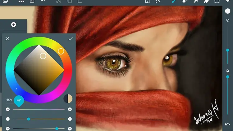Screen dimensions: 233x131
Task: Select the Eraser tool in top toolbar
Action: click(185, 1)
